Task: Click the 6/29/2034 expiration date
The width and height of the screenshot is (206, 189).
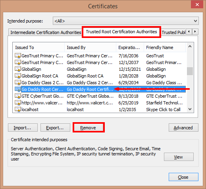Action: [129, 83]
